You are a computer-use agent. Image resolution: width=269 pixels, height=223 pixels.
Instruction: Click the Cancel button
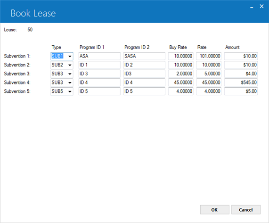coord(246,210)
